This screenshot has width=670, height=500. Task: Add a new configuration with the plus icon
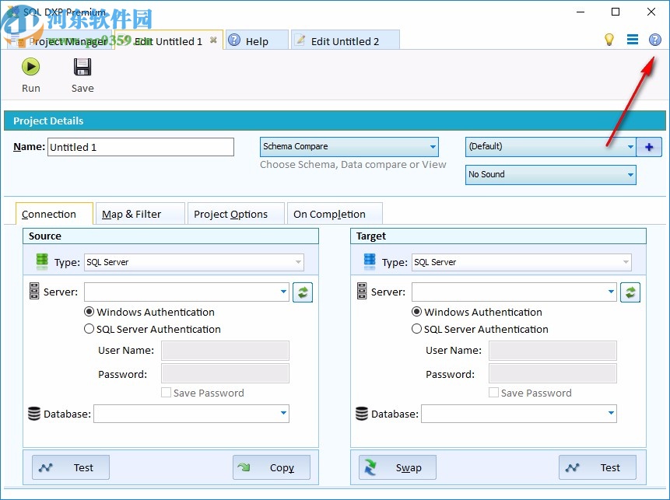click(649, 146)
